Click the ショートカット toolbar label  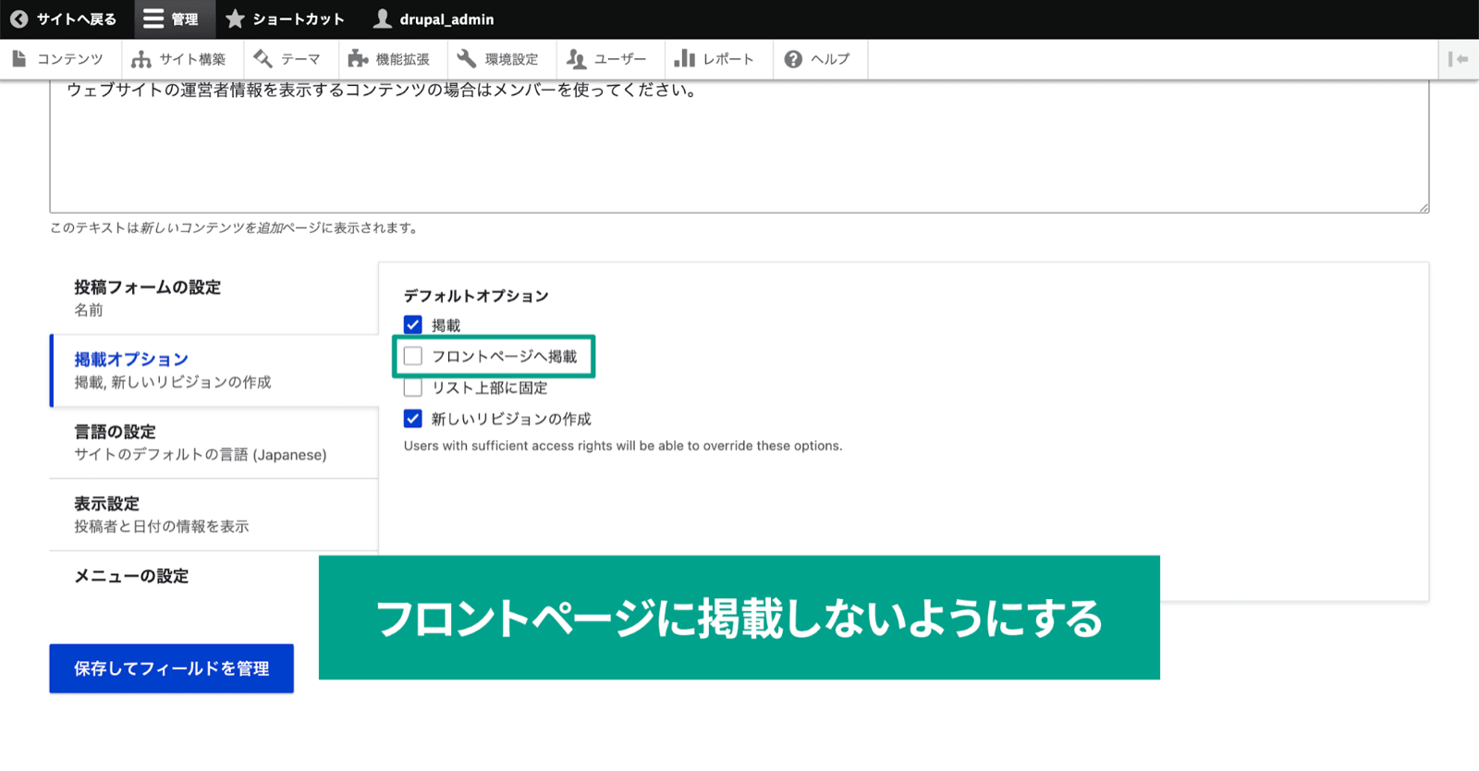click(299, 19)
